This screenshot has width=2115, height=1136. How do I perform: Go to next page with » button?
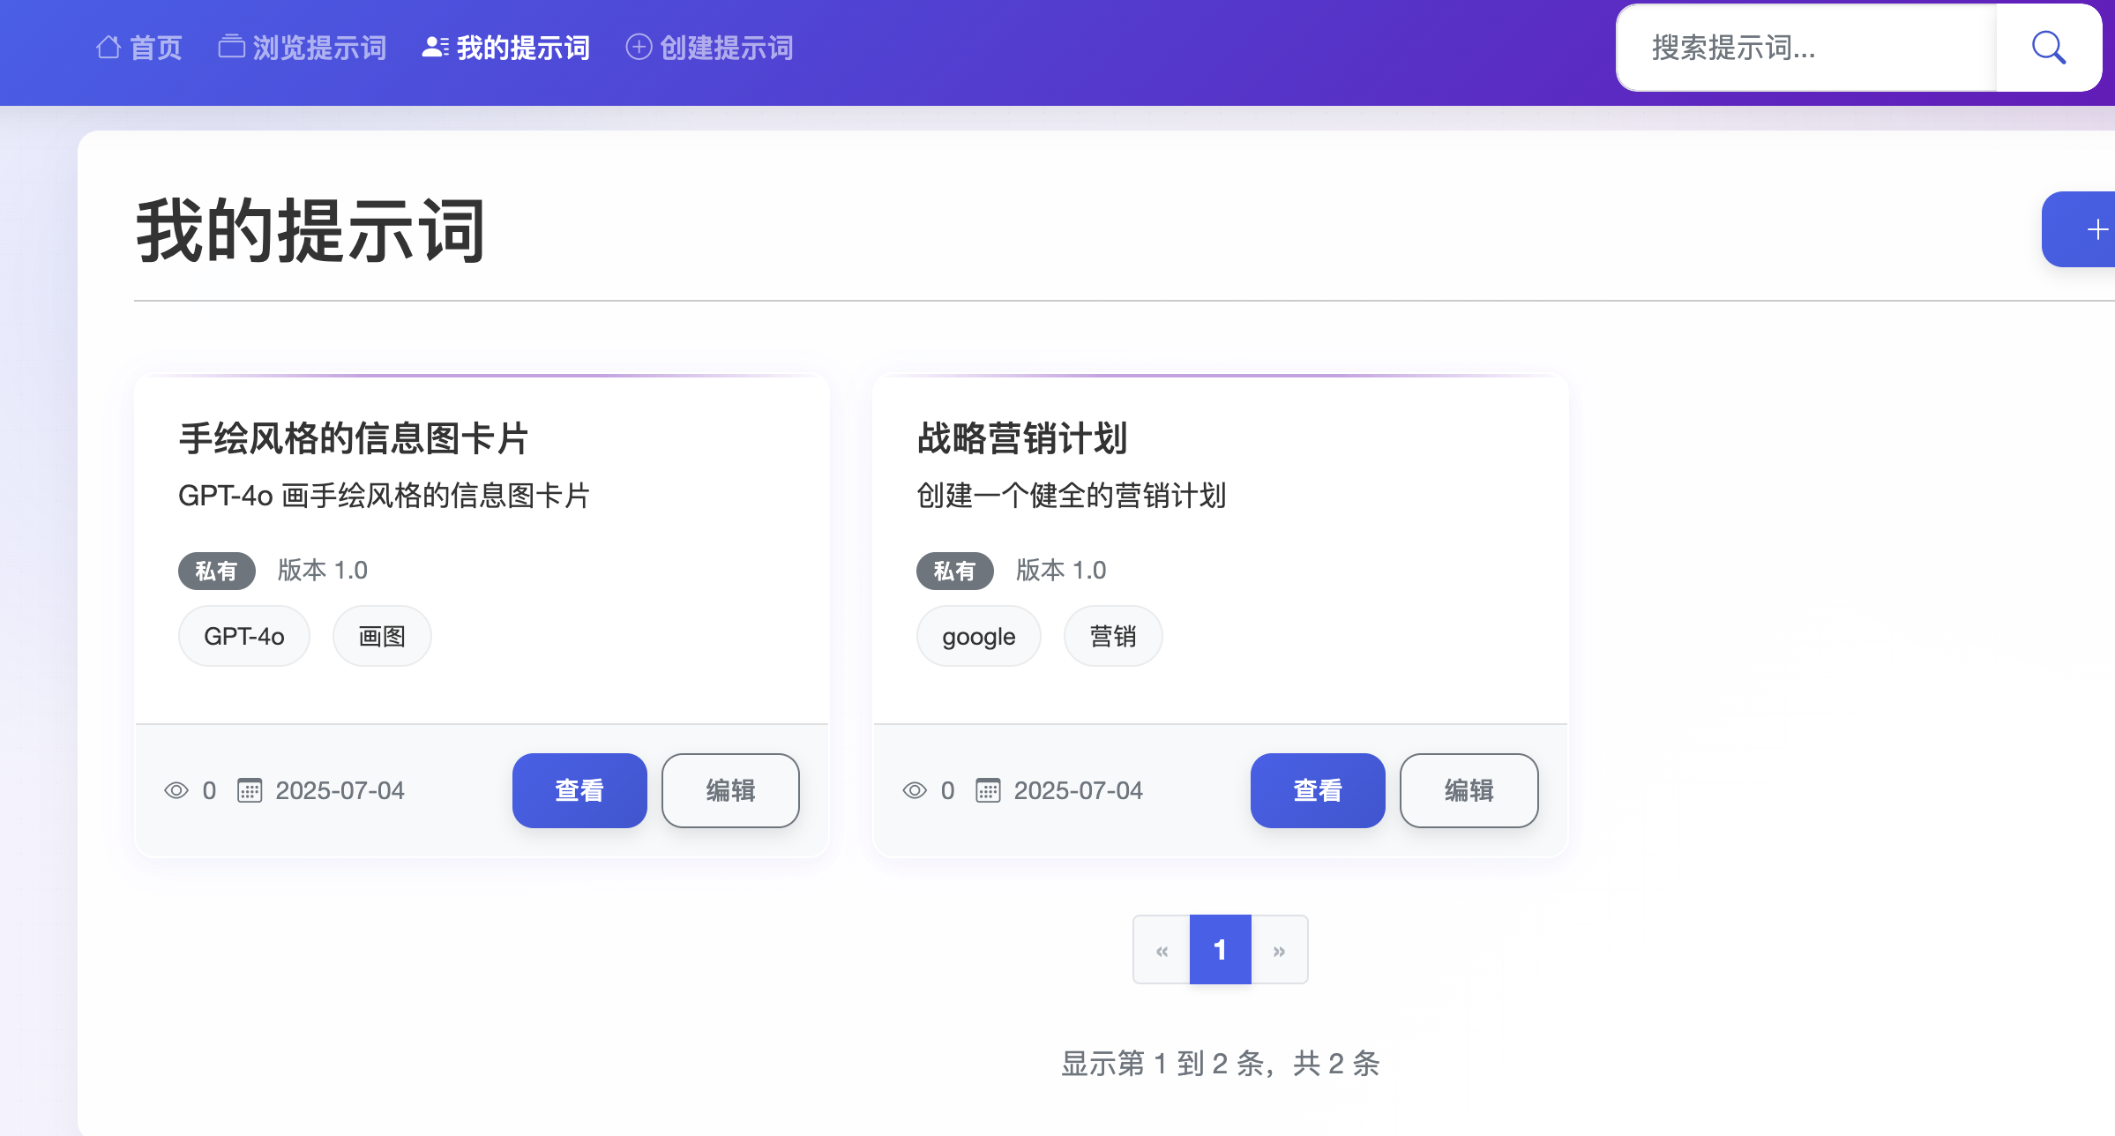[x=1279, y=950]
